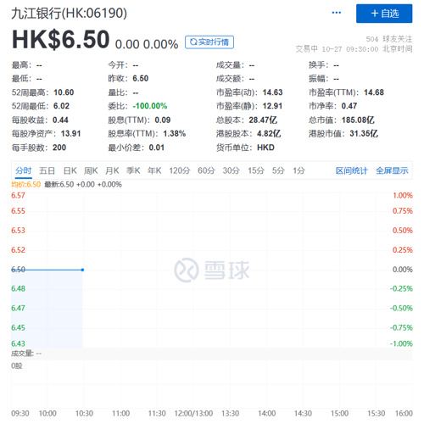Click the 504 球友关注 follower count
The height and width of the screenshot is (424, 424).
pyautogui.click(x=389, y=39)
